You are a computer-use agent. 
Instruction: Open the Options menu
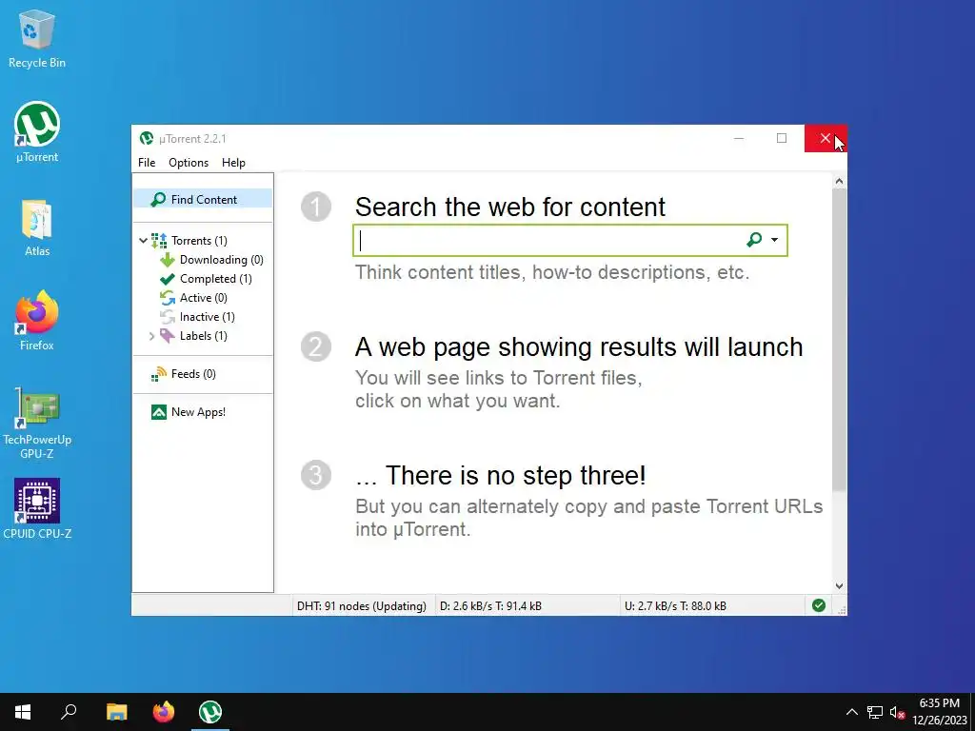(x=189, y=163)
